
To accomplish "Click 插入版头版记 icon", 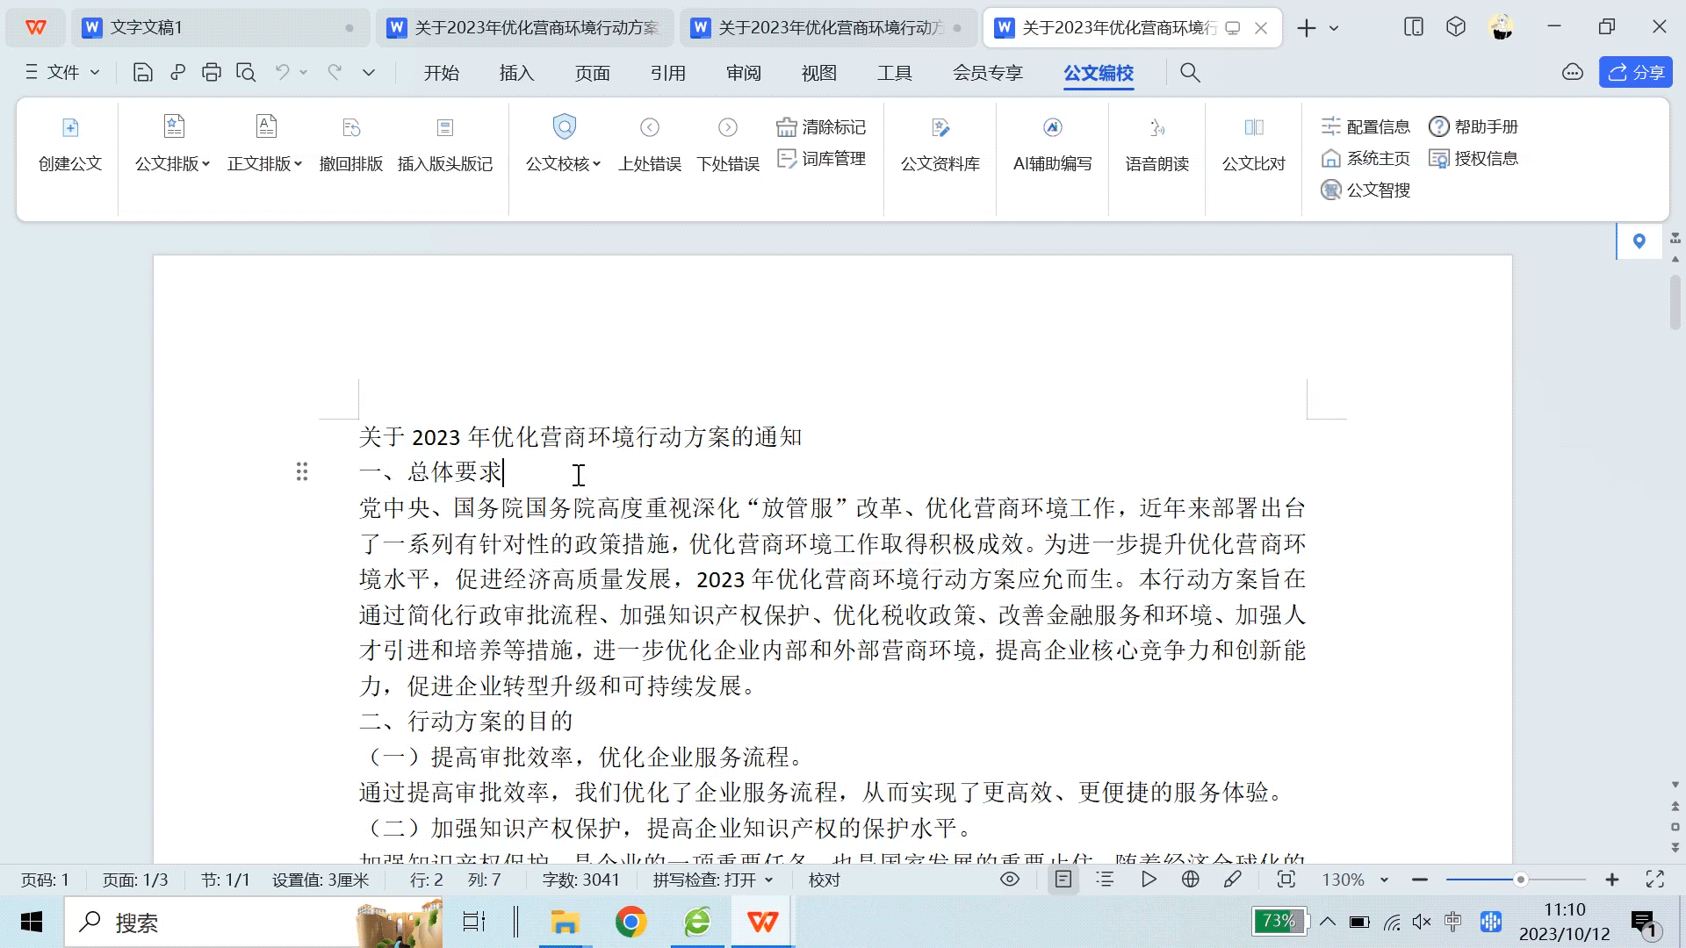I will click(444, 128).
